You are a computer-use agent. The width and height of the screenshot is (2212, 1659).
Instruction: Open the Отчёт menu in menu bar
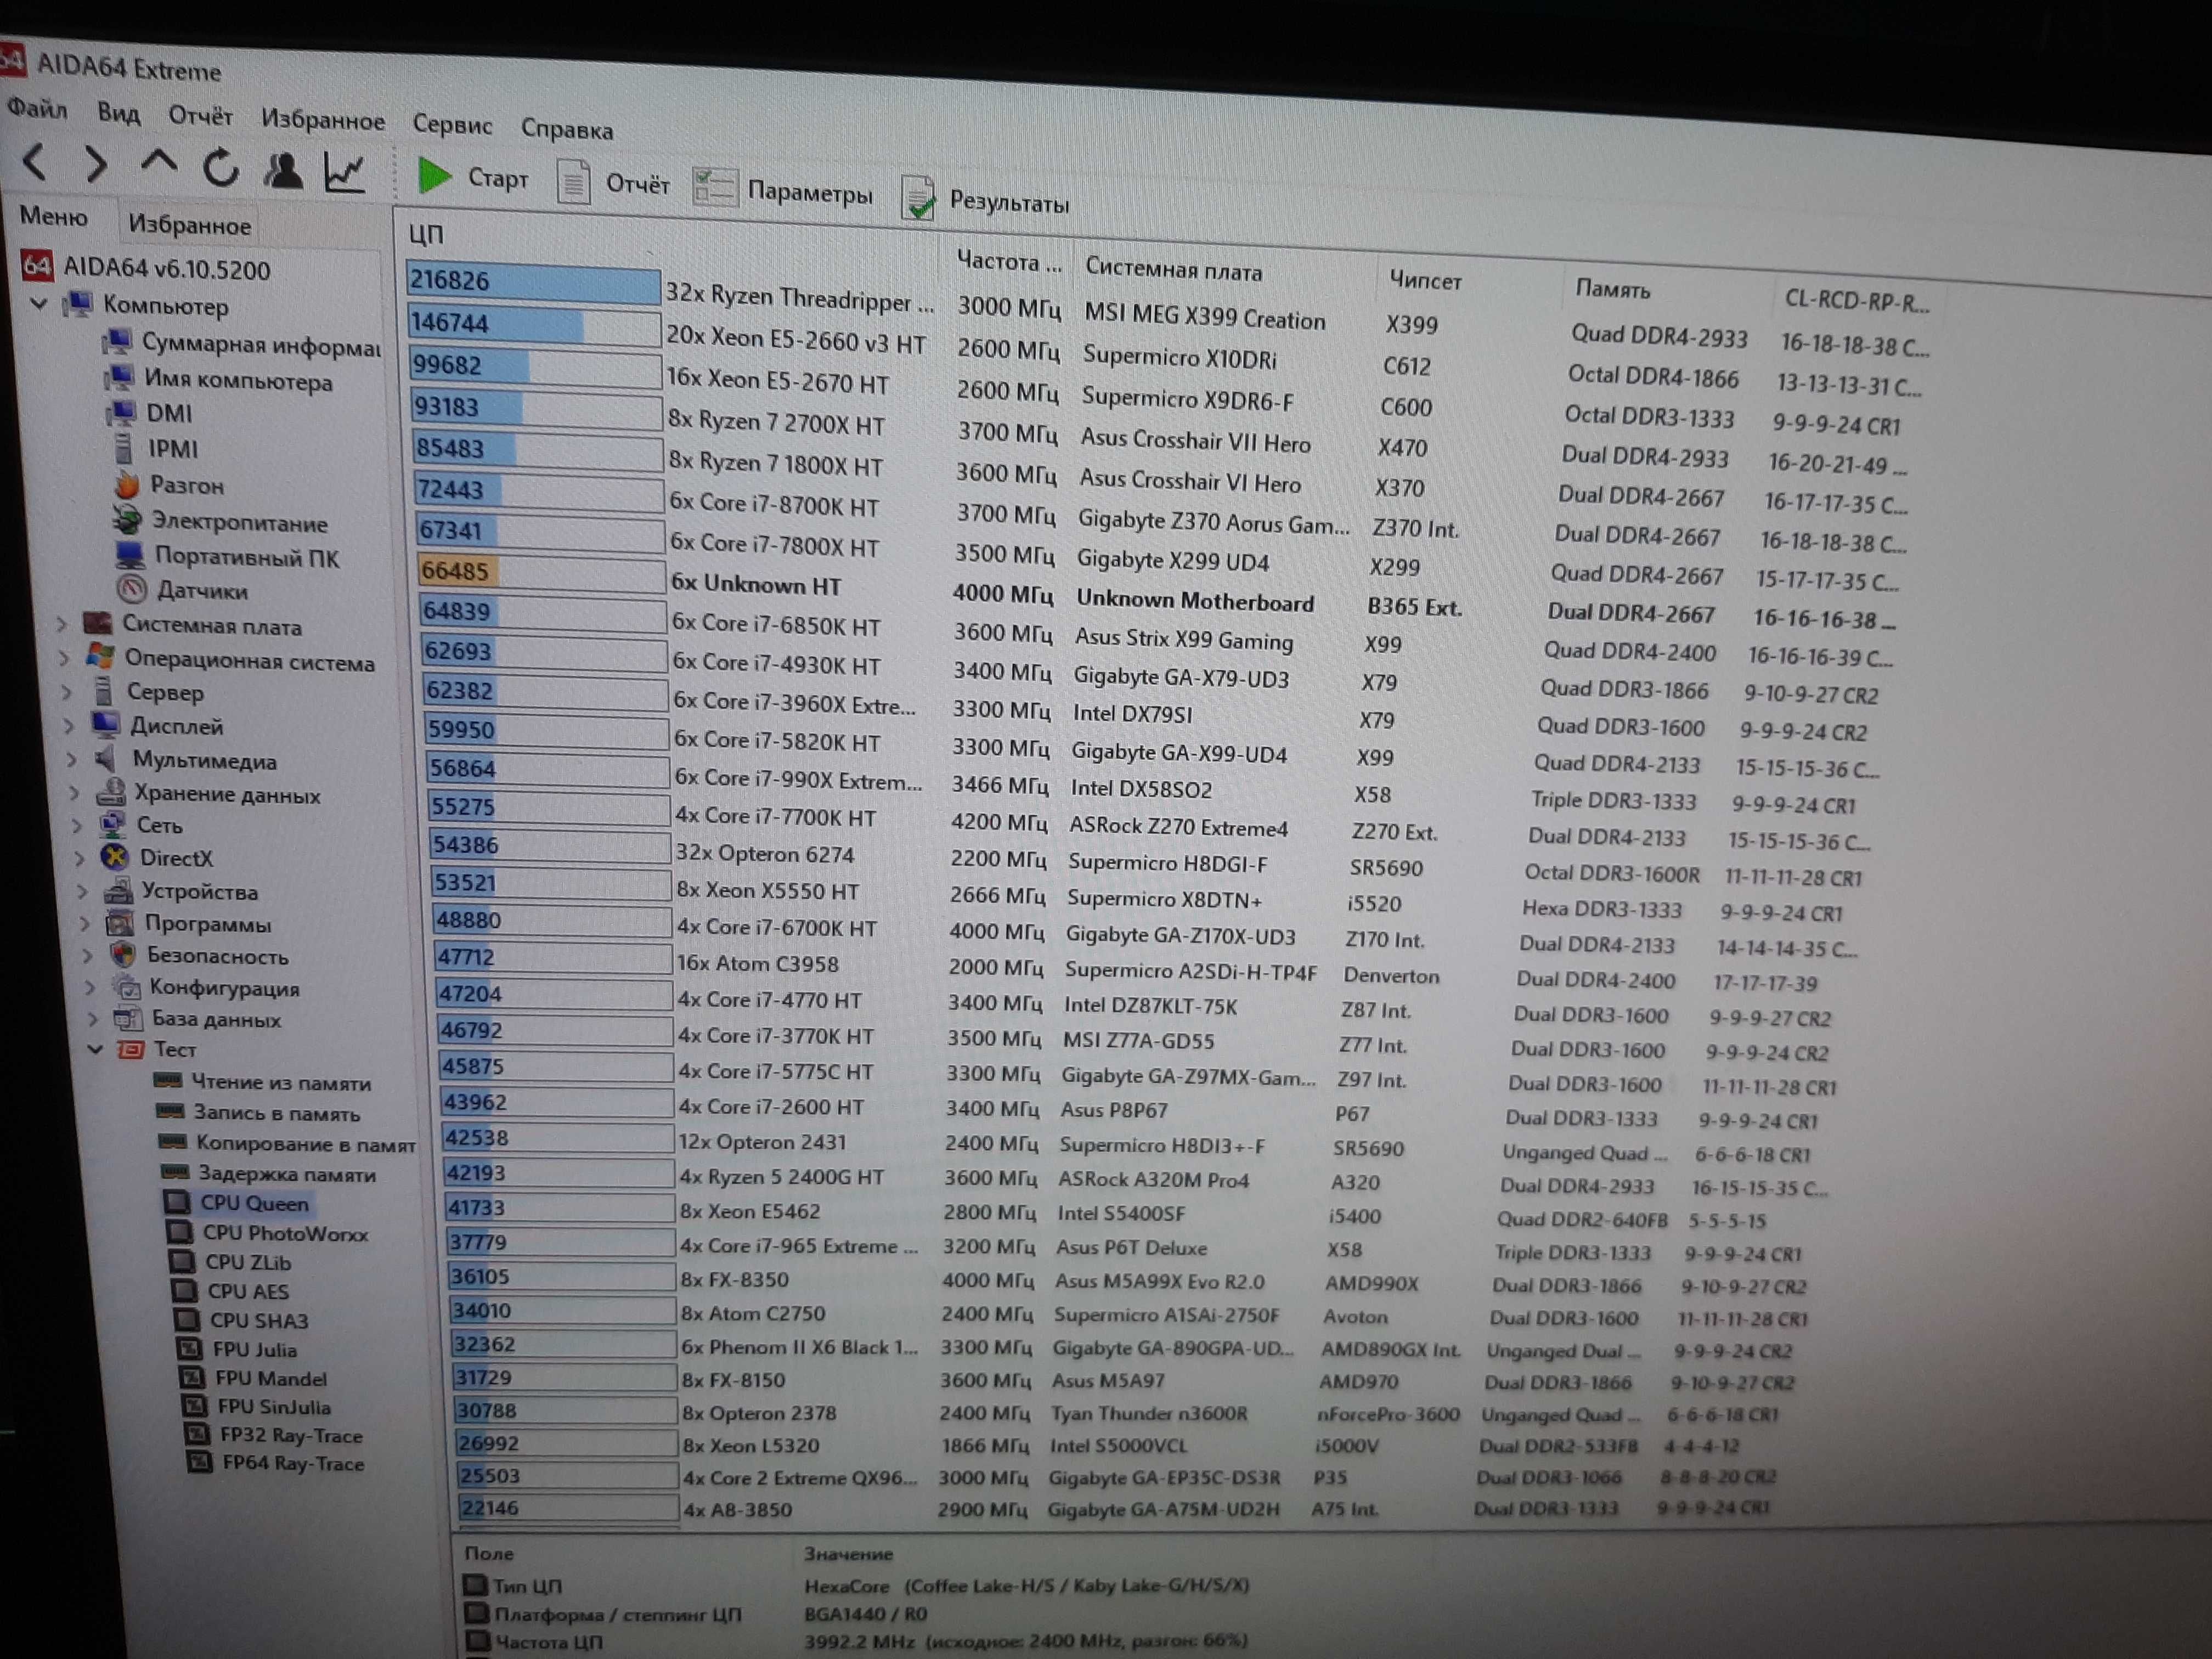(x=200, y=116)
